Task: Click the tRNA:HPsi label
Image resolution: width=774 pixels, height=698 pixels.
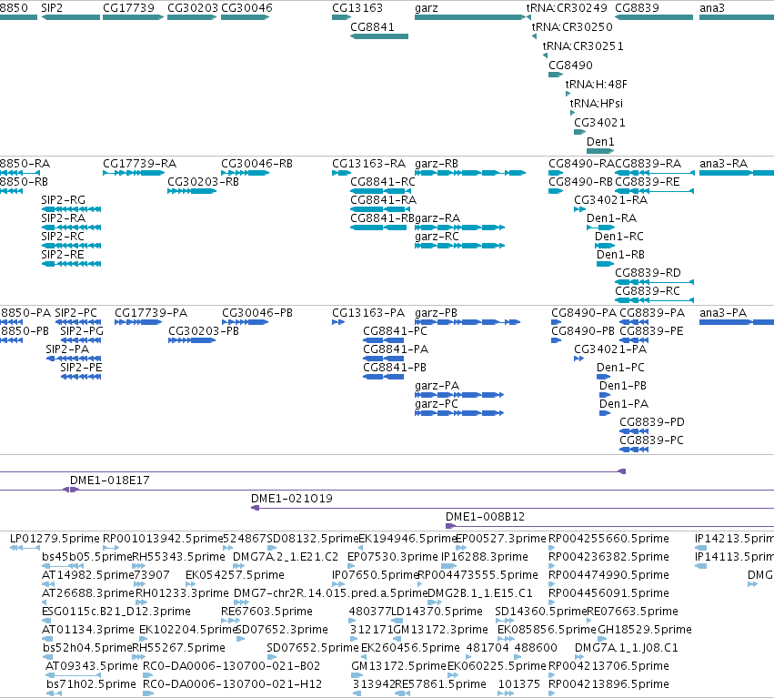Action: (596, 104)
